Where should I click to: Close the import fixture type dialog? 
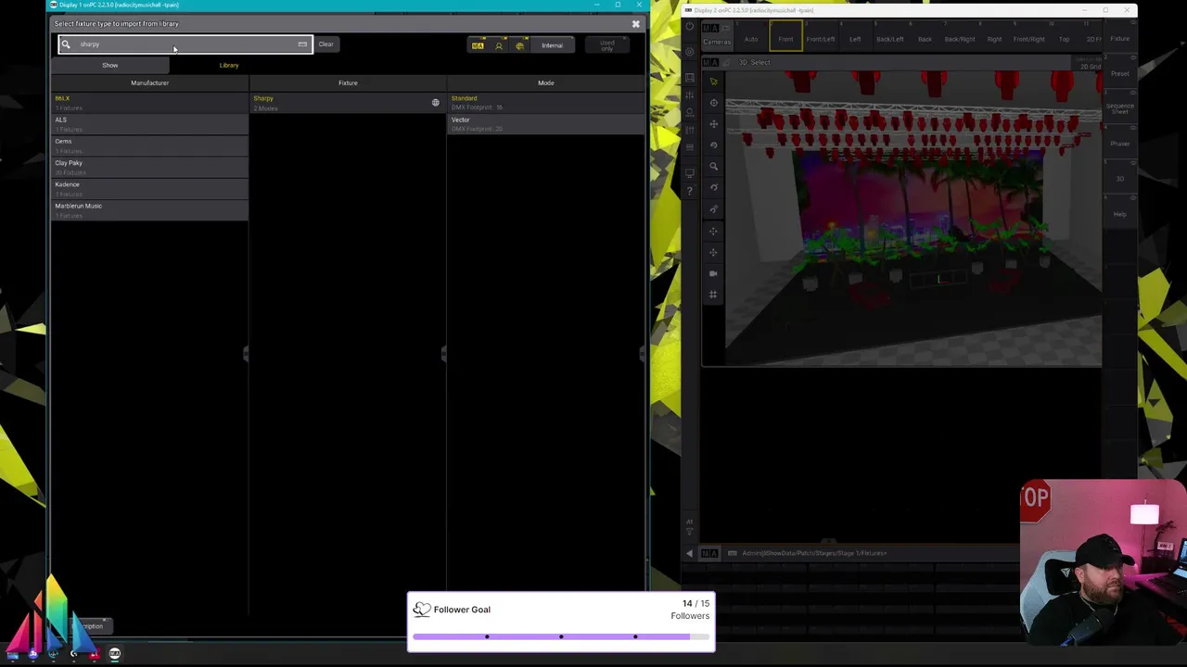pyautogui.click(x=636, y=24)
